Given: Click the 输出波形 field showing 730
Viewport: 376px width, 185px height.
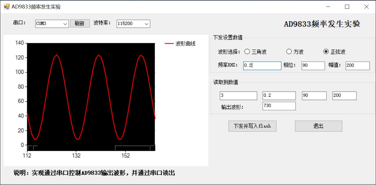Looking at the screenshot, I should click(x=279, y=106).
